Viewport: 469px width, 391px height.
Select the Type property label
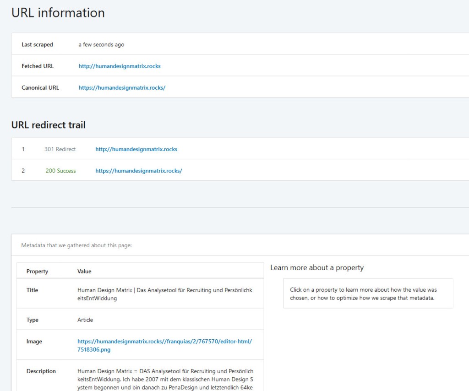click(33, 320)
